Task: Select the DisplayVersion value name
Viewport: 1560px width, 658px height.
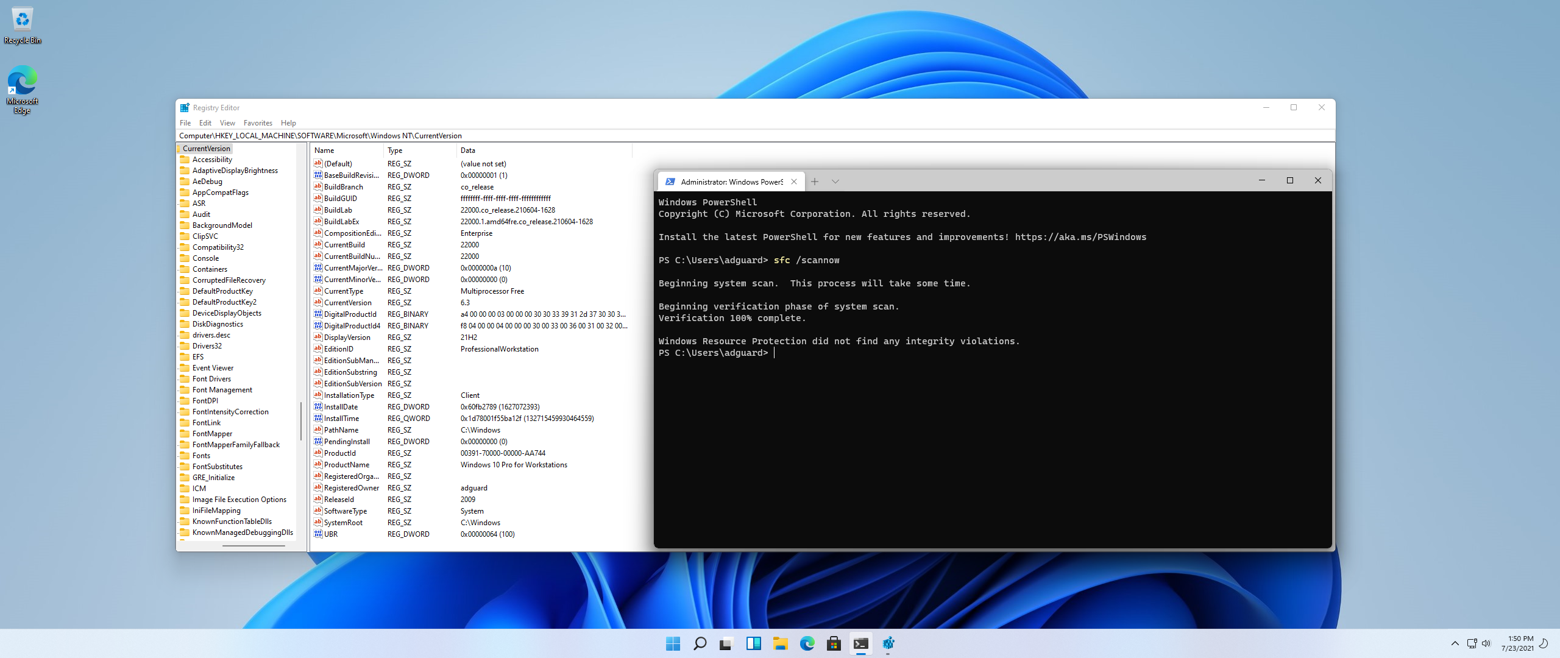Action: (x=347, y=338)
